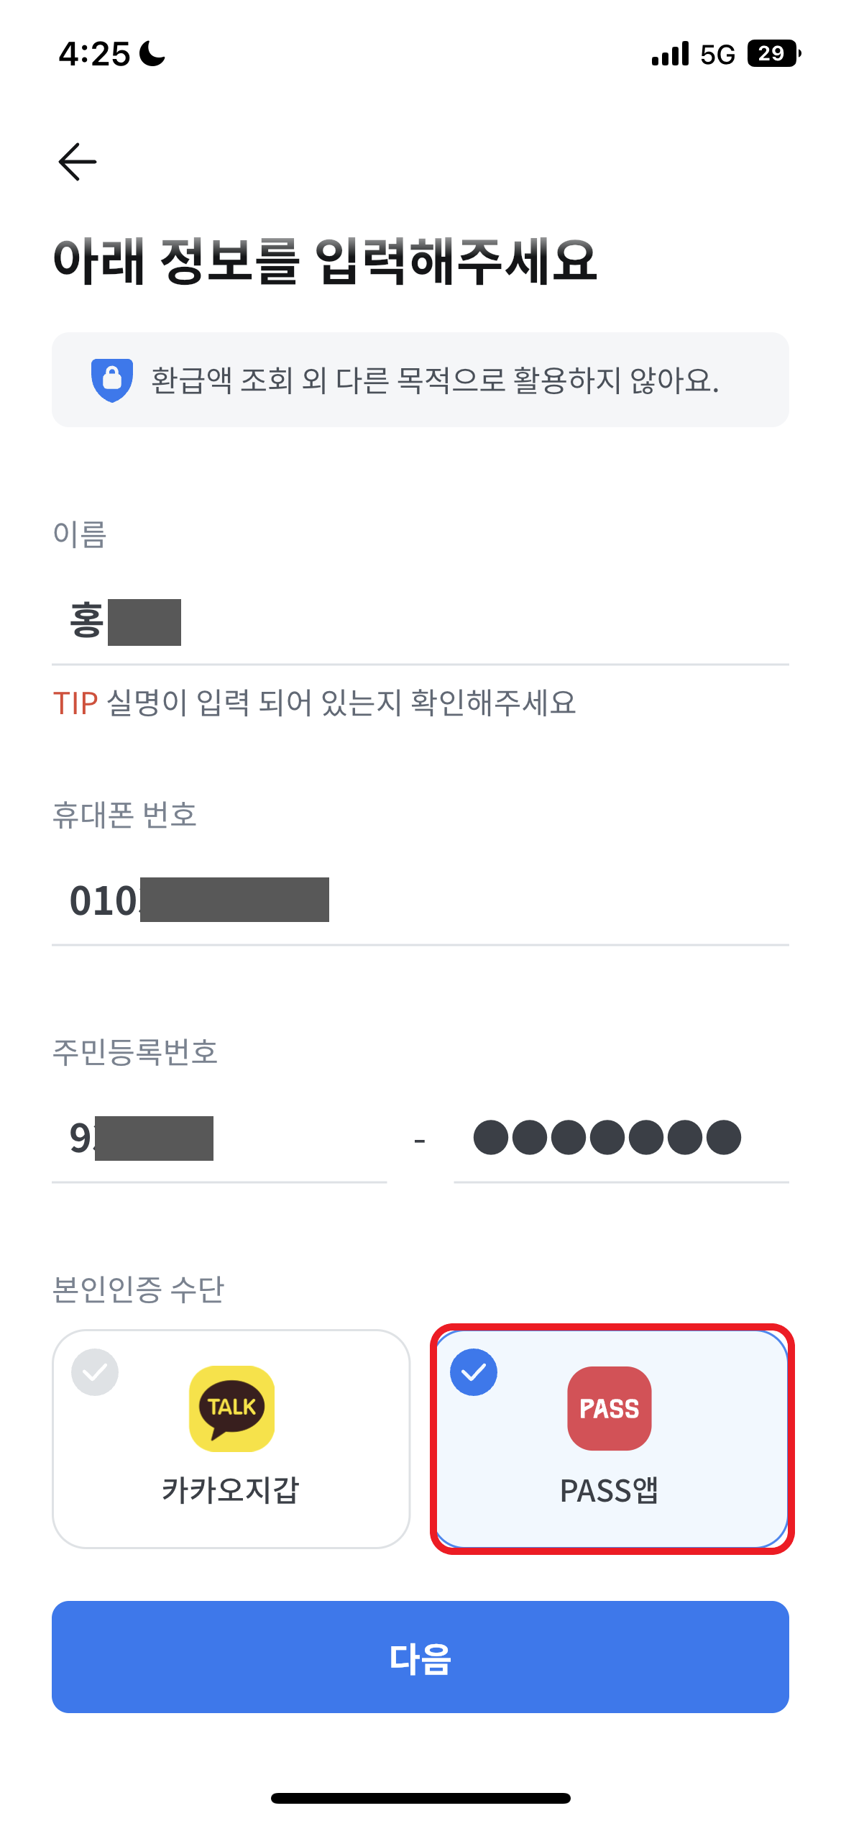Focus the masked 주민등록번호 back field

[621, 1138]
